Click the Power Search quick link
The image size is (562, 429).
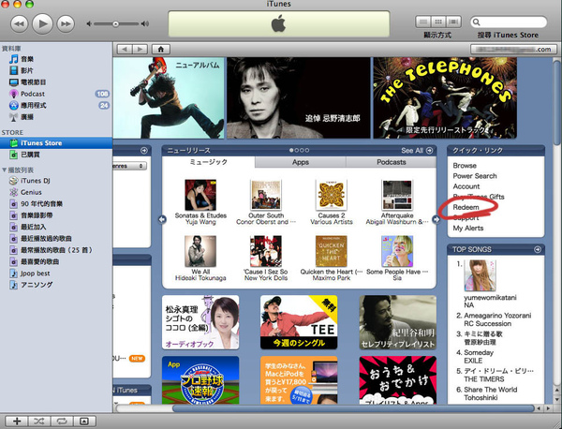(475, 176)
